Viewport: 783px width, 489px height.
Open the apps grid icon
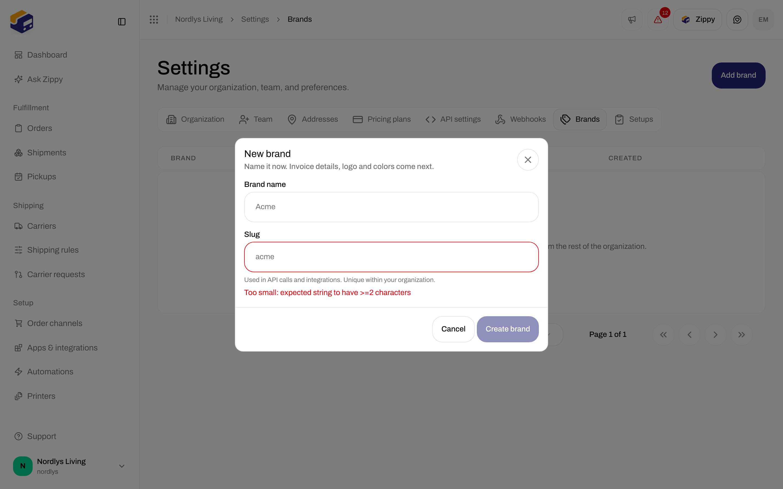[154, 19]
